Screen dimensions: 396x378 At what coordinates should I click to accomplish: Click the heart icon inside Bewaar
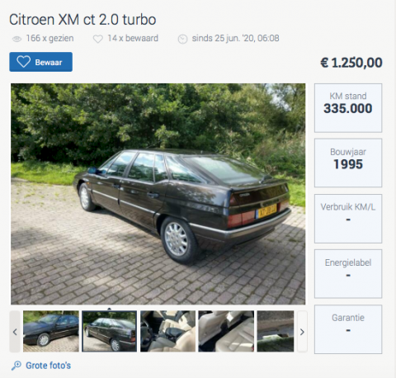coord(23,62)
